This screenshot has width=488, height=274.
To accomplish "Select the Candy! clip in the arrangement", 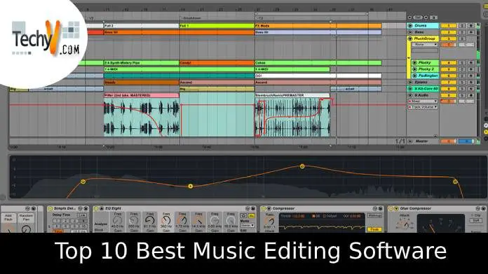I will coord(217,63).
